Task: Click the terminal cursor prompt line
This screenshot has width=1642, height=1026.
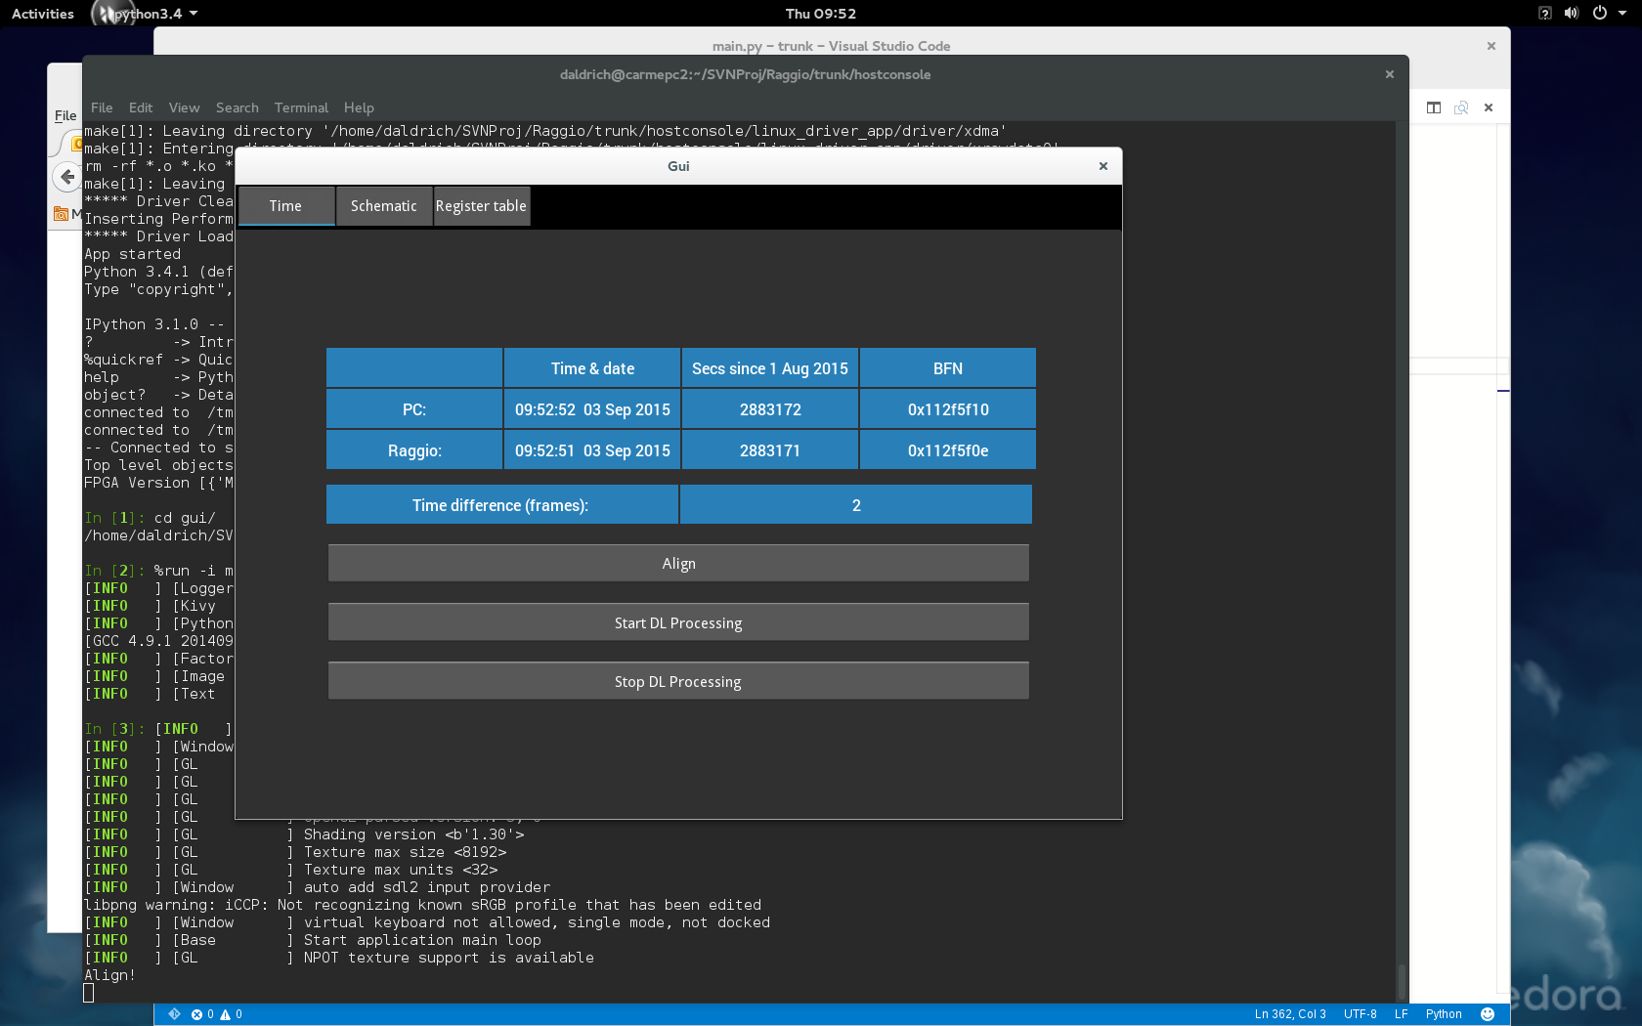Action: click(89, 993)
